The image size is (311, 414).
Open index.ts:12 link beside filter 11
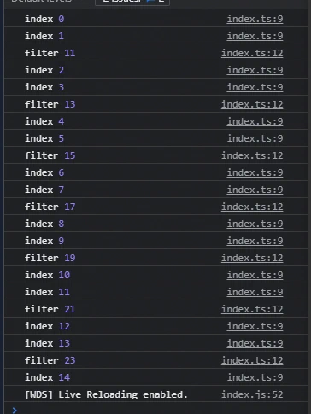252,53
